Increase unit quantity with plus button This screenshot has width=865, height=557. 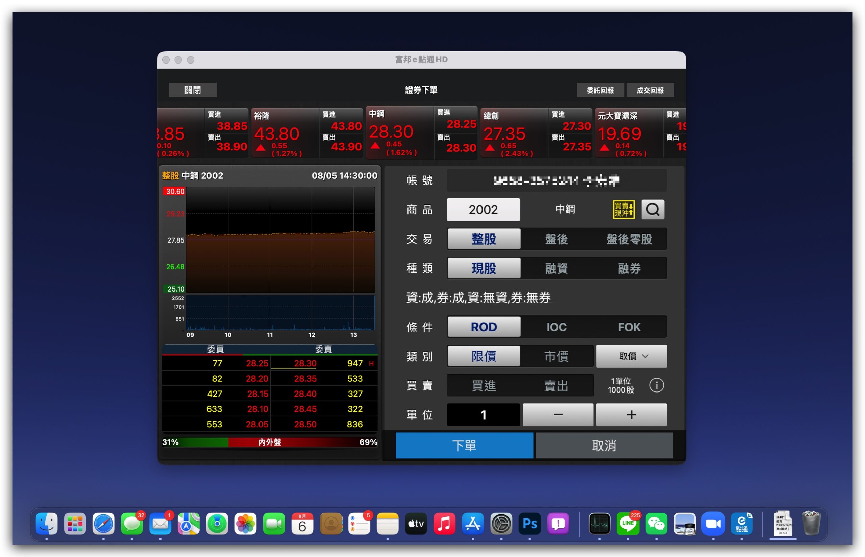[631, 415]
